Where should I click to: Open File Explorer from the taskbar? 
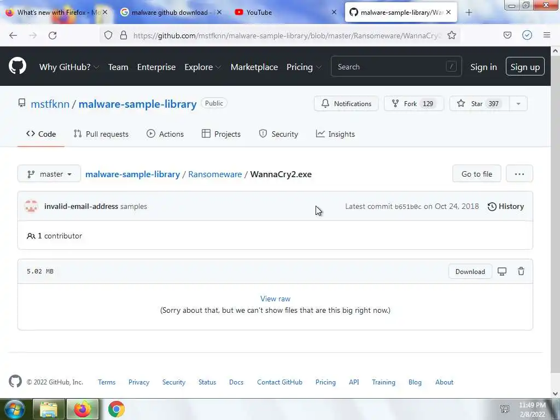tap(49, 409)
